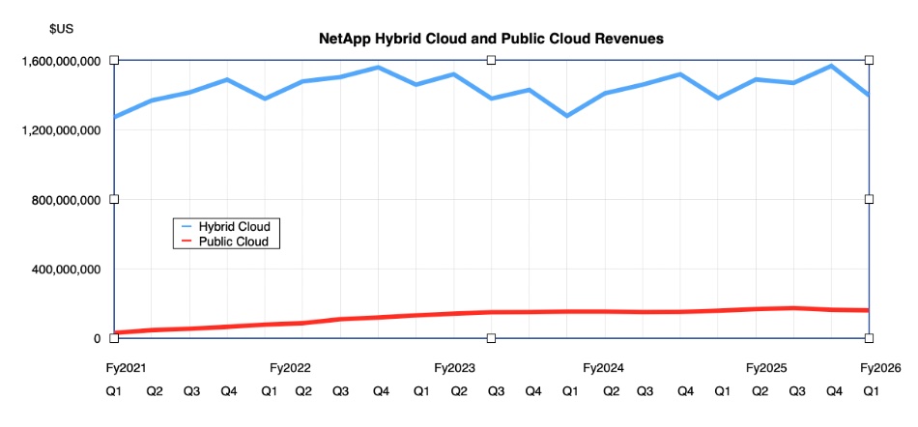Click the red Public Cloud legend color marker
Image resolution: width=918 pixels, height=427 pixels.
[186, 241]
